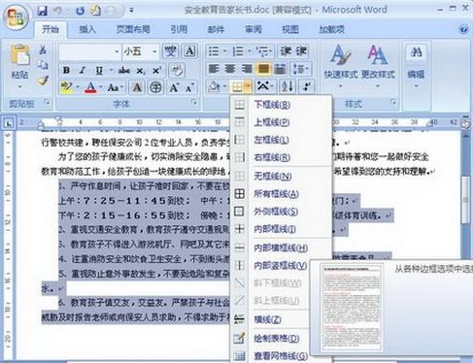
Task: Click the Redo arrow icon
Action: click(80, 11)
